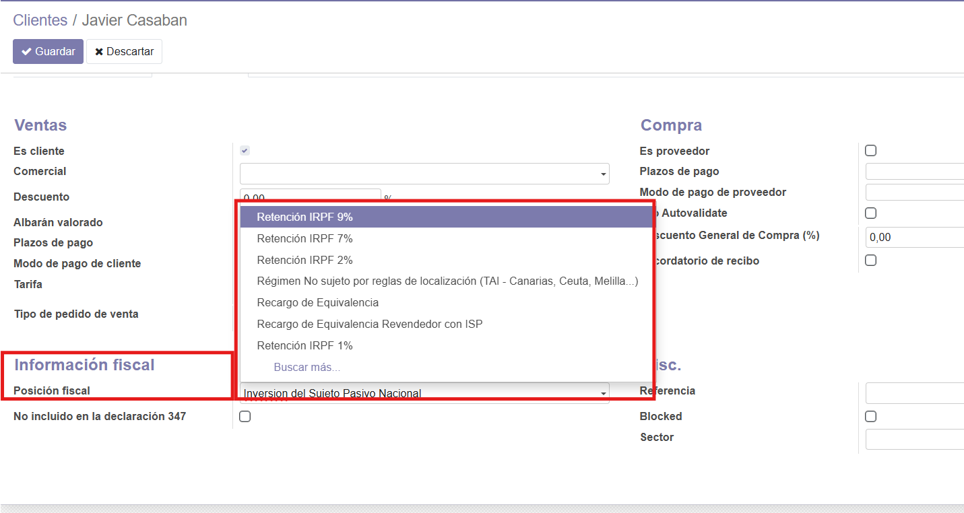
Task: Open the Posición fiscal dropdown arrow
Action: [603, 394]
